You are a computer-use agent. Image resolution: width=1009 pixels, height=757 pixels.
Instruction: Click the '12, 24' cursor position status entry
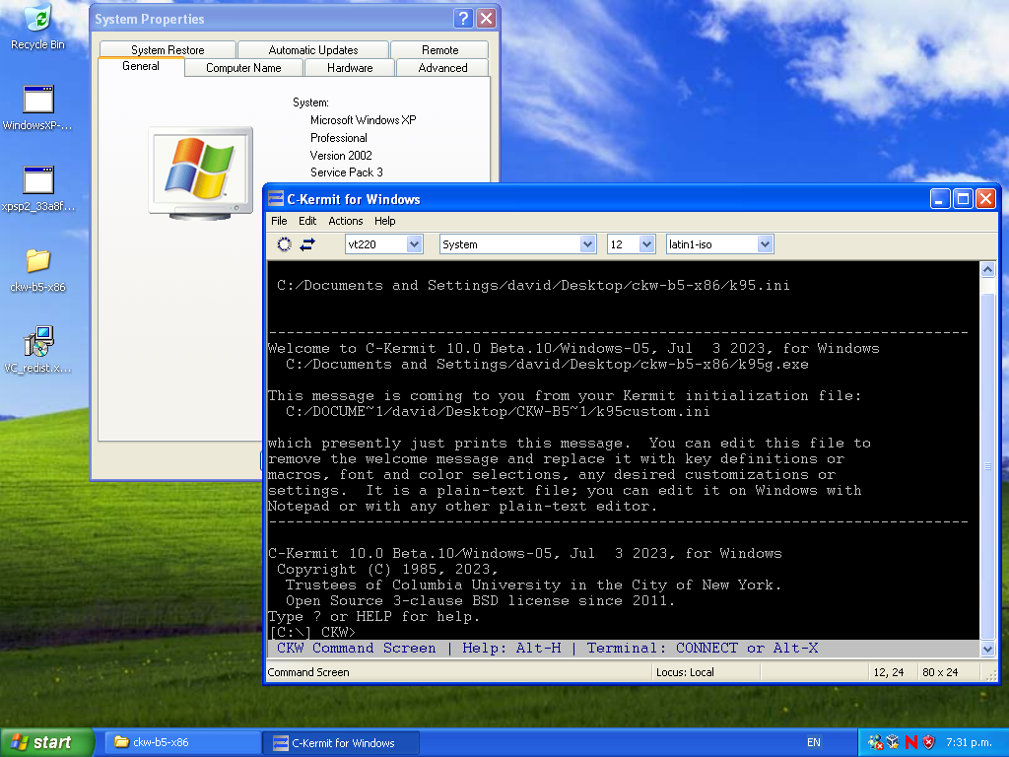point(889,672)
